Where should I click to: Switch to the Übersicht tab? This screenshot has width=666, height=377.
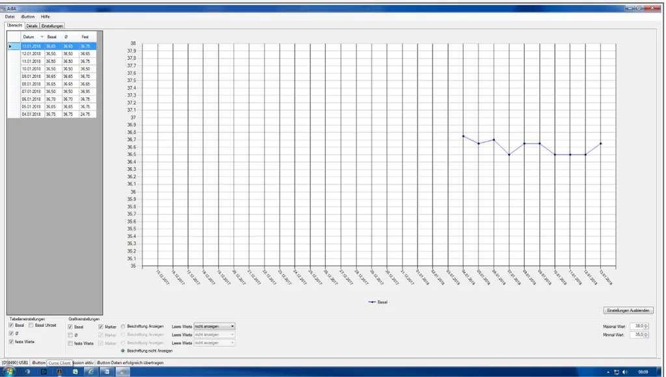15,25
